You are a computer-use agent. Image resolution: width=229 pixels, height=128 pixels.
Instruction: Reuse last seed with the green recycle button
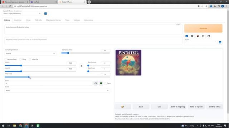point(101,83)
